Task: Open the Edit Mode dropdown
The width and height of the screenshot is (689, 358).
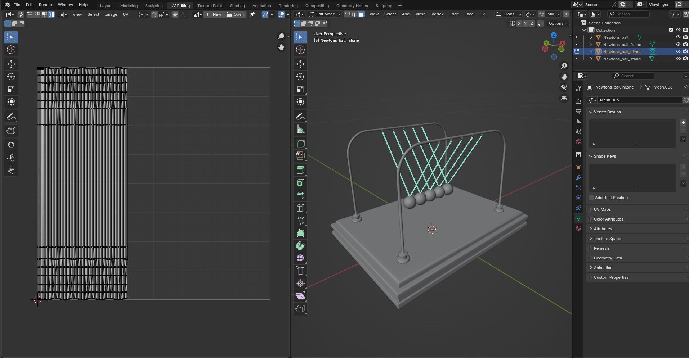Action: [325, 14]
